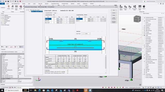Open Size dropdown for Bar (12) L
Viewport: 165px width, 92px height.
(x=61, y=21)
